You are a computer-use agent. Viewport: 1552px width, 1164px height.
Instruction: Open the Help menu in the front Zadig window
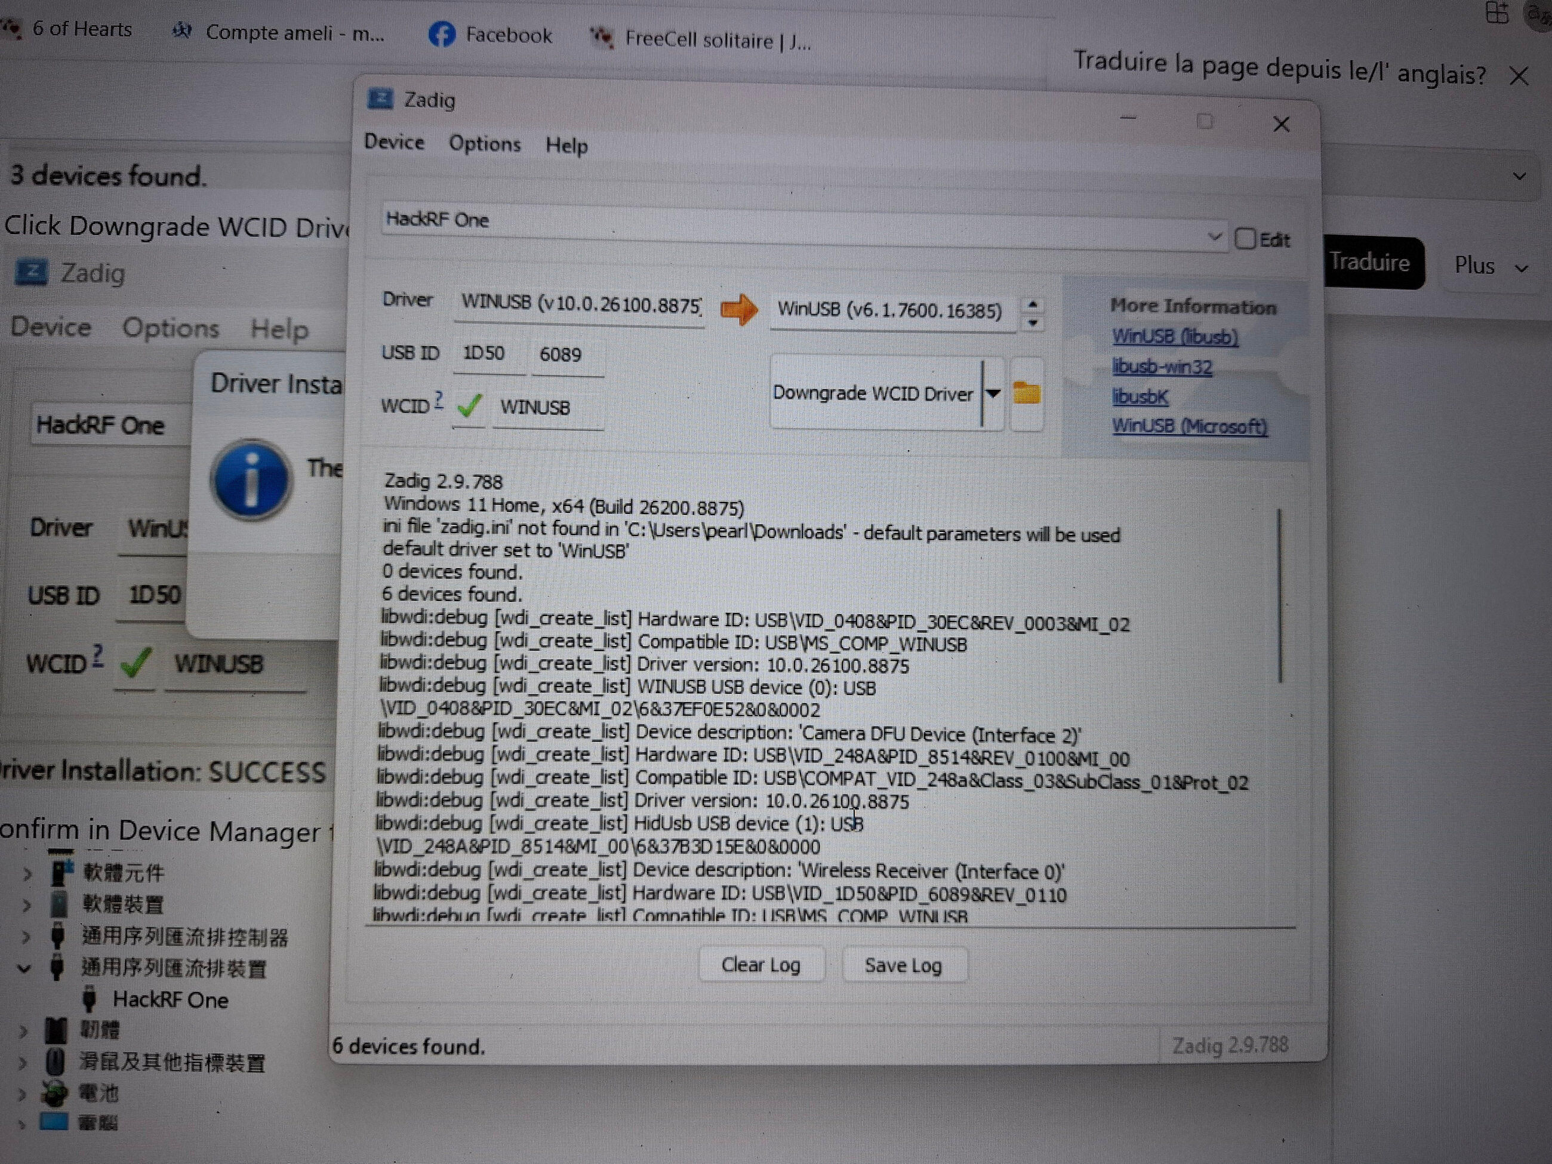pyautogui.click(x=566, y=145)
